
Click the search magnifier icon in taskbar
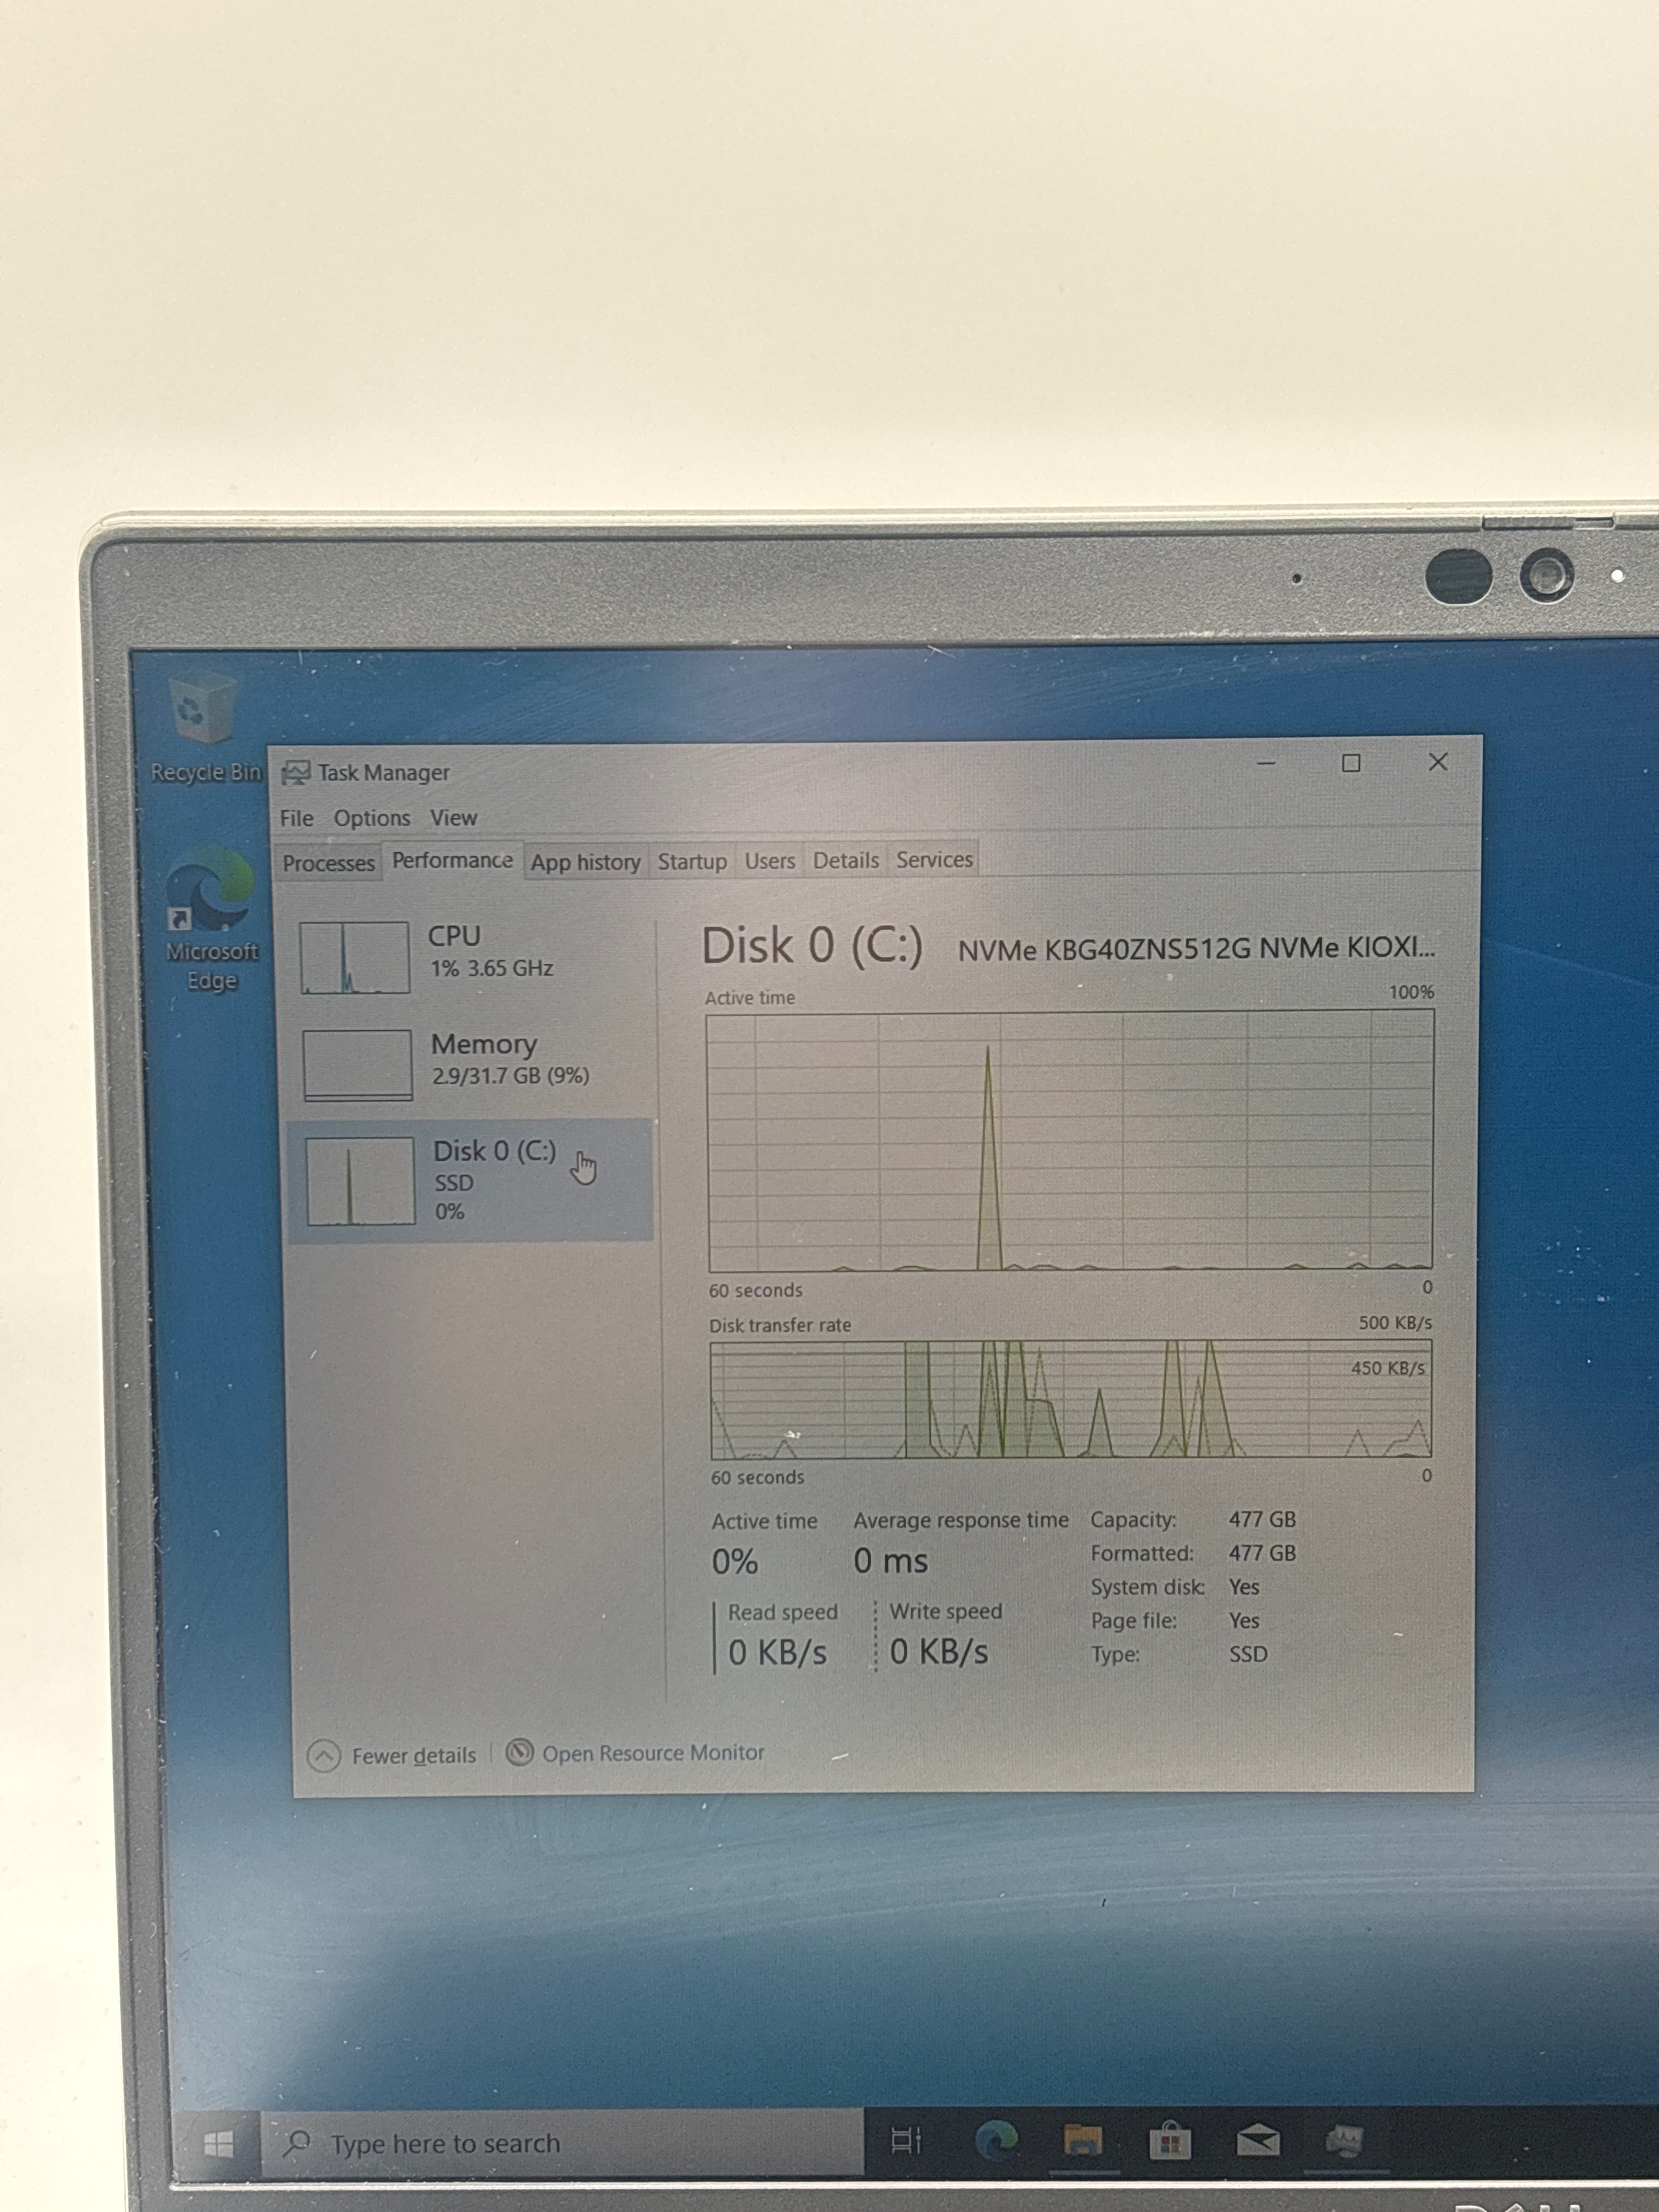click(297, 2143)
